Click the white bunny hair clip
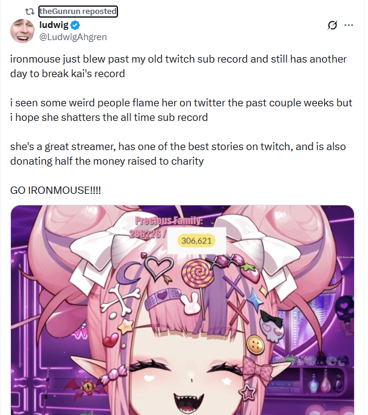This screenshot has width=368, height=415. [190, 303]
